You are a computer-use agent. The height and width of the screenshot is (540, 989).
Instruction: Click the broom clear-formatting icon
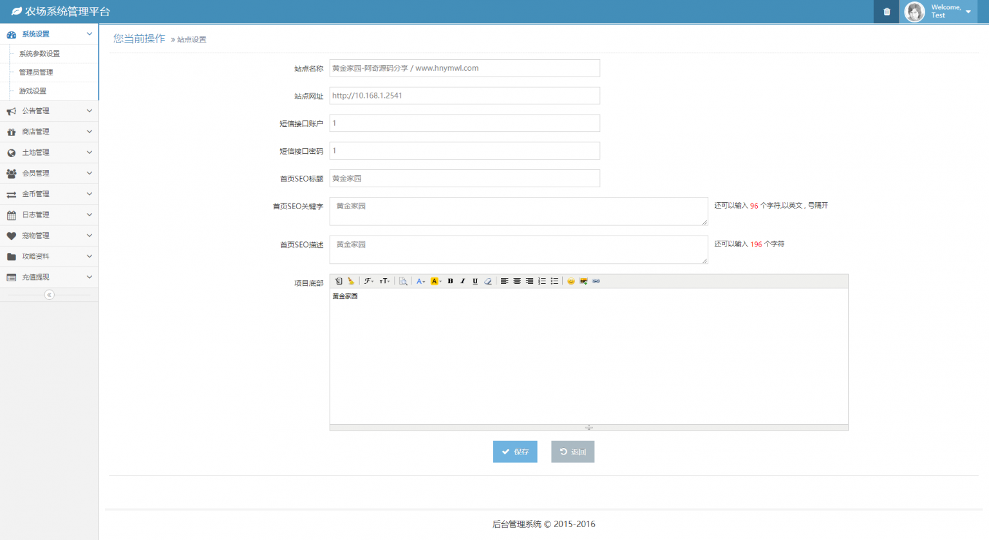click(x=351, y=281)
